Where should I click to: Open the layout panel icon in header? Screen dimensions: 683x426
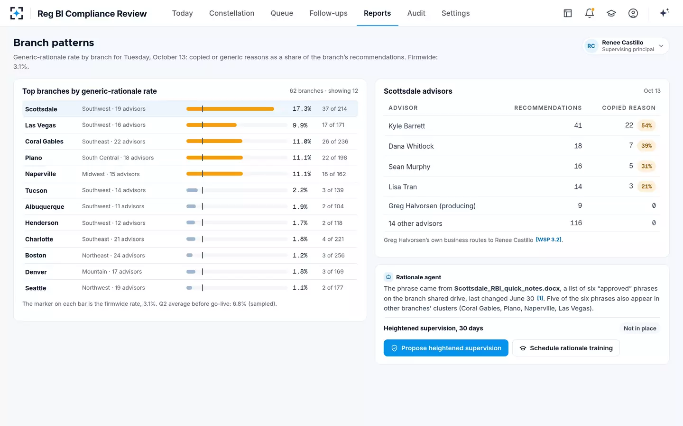coord(568,13)
